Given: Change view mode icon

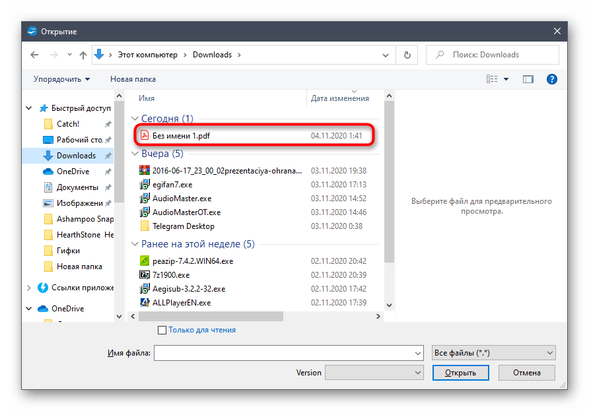Looking at the screenshot, I should coord(492,79).
